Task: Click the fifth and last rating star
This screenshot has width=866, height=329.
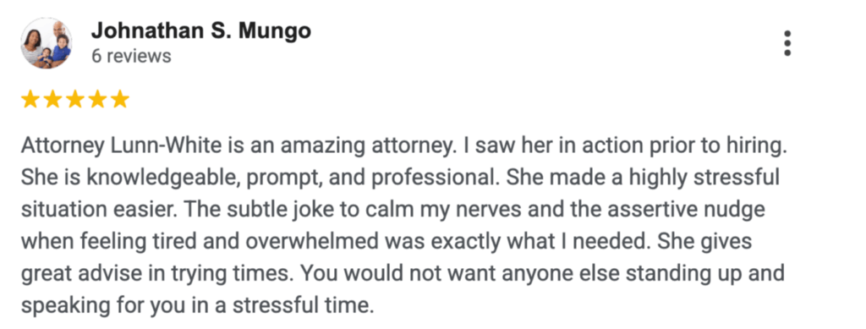Action: 119,100
